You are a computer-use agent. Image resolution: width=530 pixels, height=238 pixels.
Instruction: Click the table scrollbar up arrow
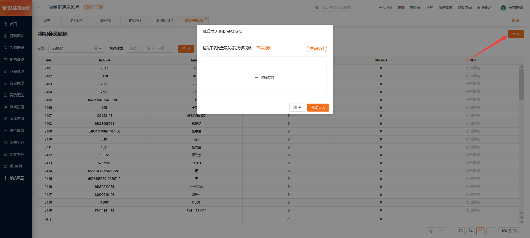(x=521, y=67)
